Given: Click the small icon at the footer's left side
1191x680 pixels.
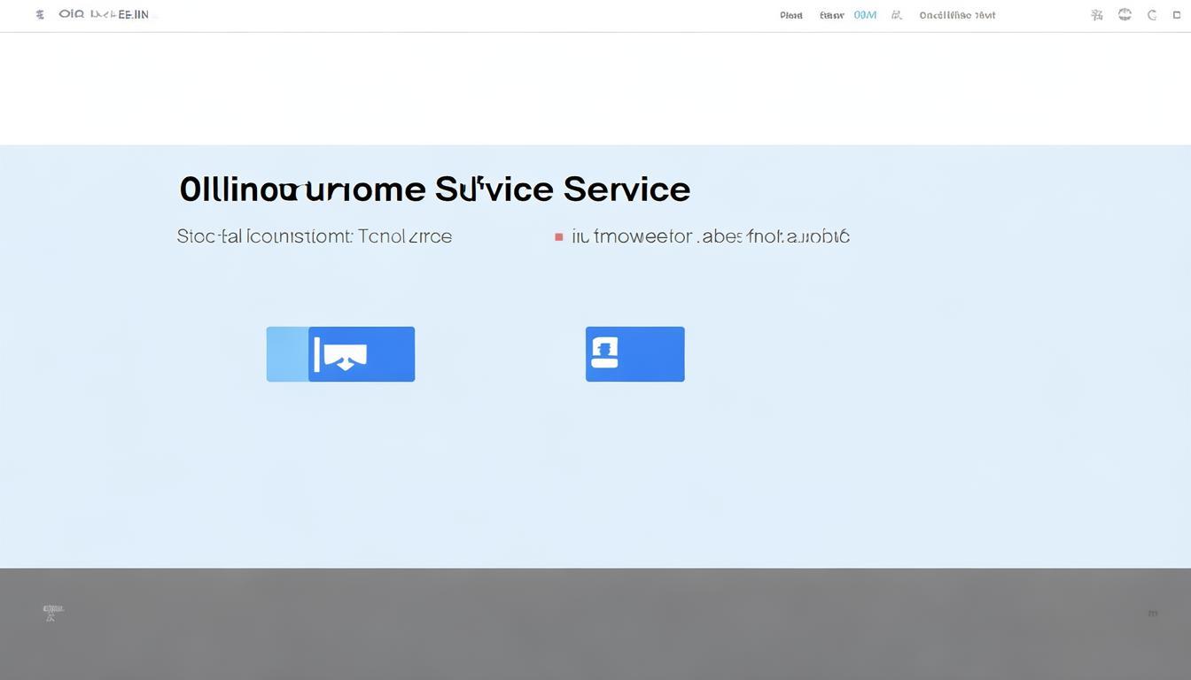Looking at the screenshot, I should pyautogui.click(x=52, y=612).
